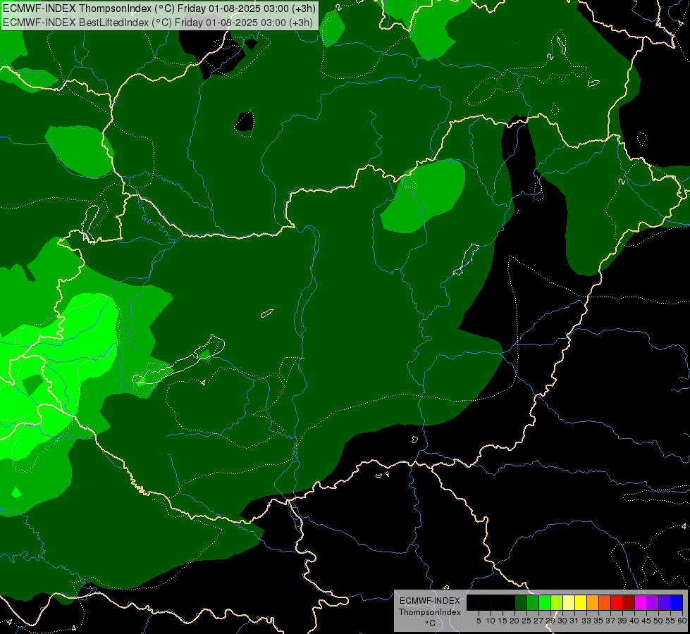Click legend scale value 55
Screen dimensions: 690x634
click(x=670, y=621)
